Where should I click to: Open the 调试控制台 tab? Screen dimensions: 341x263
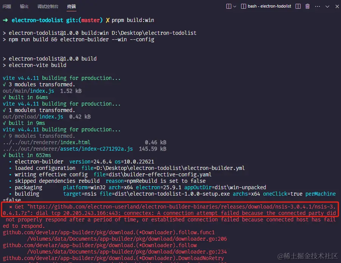48,6
